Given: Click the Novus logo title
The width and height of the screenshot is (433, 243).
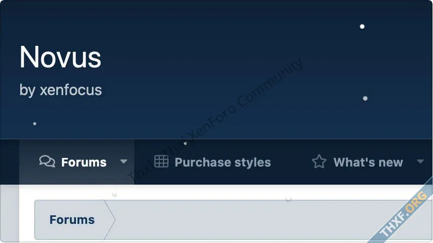Looking at the screenshot, I should point(60,57).
